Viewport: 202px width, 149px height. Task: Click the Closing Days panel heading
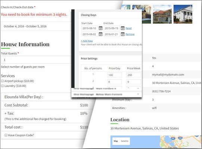tap(88, 15)
